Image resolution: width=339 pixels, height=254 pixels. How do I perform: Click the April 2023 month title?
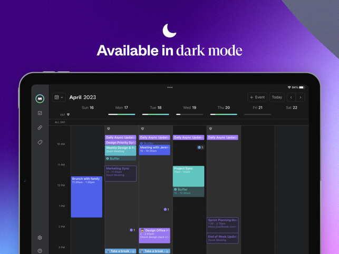point(83,97)
